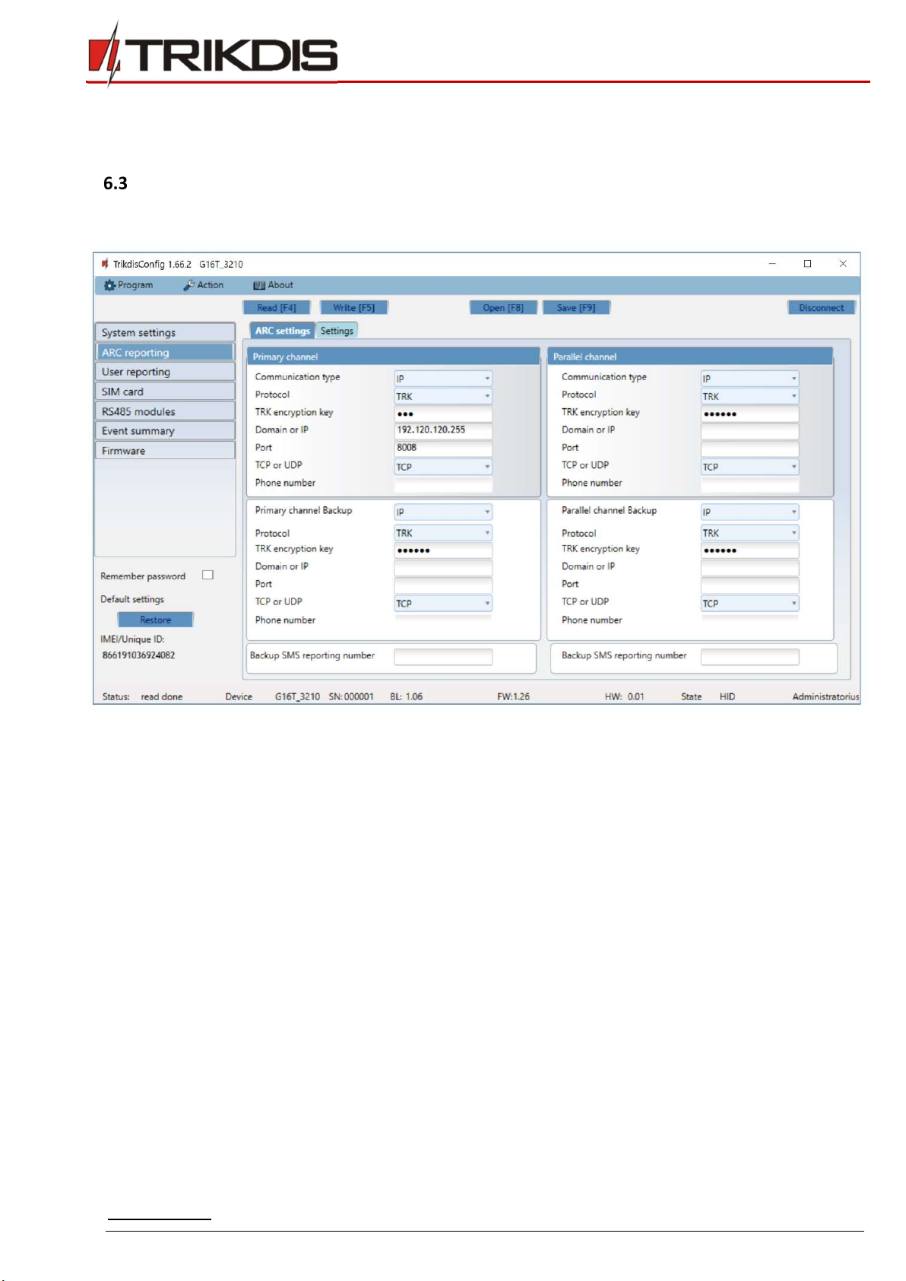Viewport: 906px width, 1281px height.
Task: Select ARC reporting in the sidebar
Action: [x=165, y=352]
